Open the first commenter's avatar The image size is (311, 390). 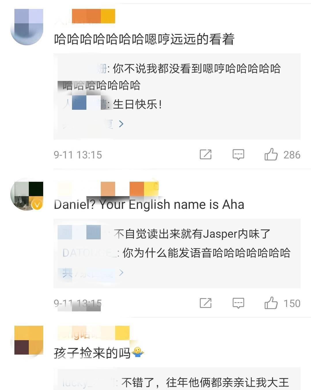[27, 27]
